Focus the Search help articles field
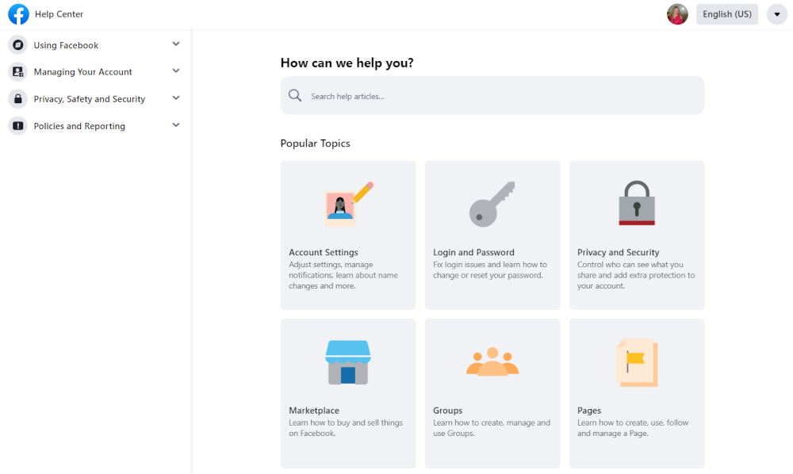This screenshot has height=474, width=793. click(x=492, y=95)
